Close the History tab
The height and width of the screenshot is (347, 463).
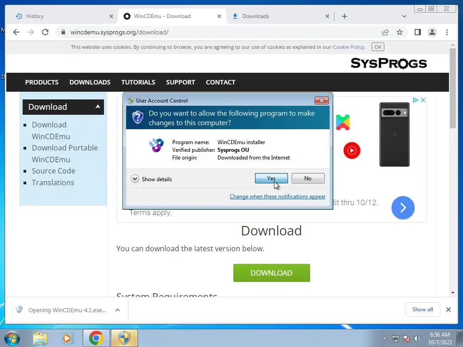point(111,16)
